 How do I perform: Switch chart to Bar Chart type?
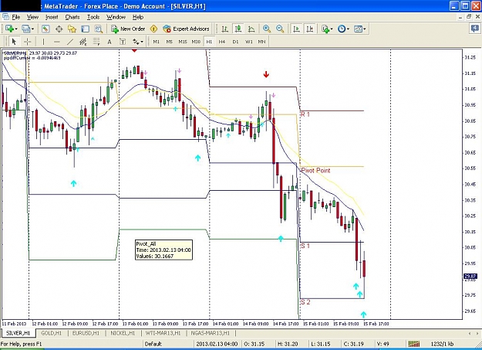(225, 29)
